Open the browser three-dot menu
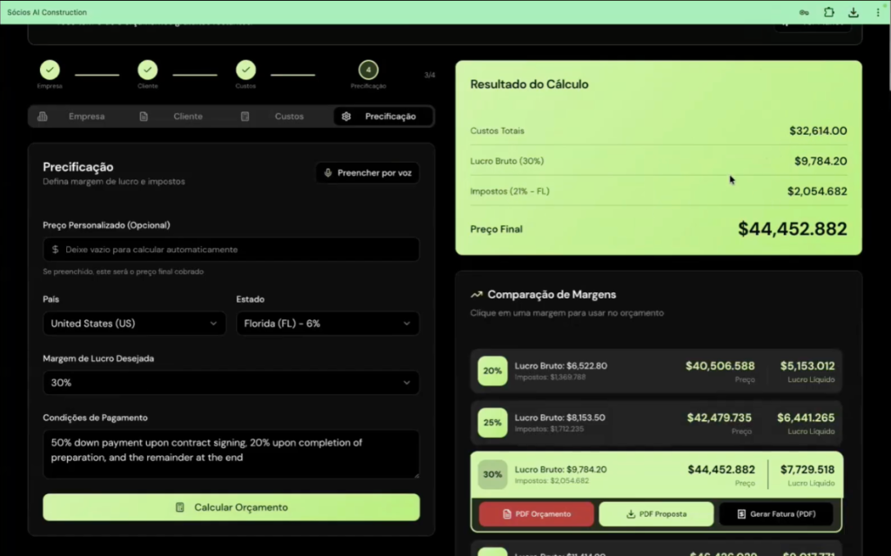The width and height of the screenshot is (891, 556). (878, 12)
